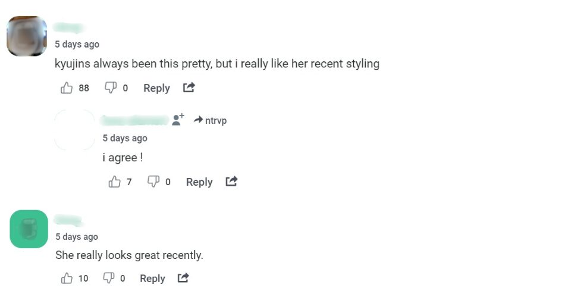Share the kyujins styling comment
571x300 pixels.
click(x=189, y=88)
